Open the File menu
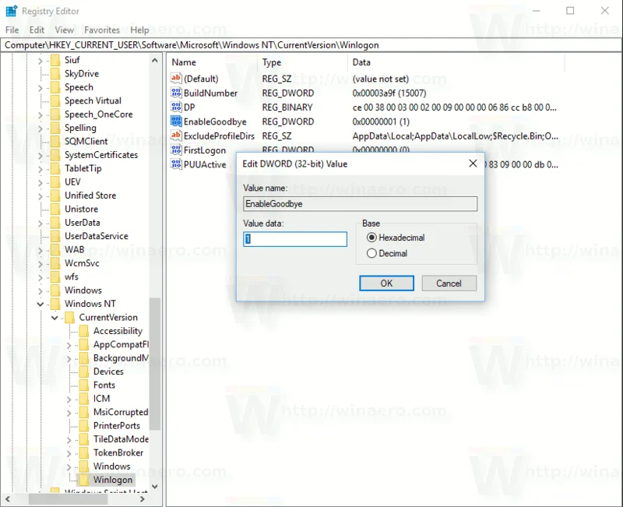The height and width of the screenshot is (507, 623). 12,30
